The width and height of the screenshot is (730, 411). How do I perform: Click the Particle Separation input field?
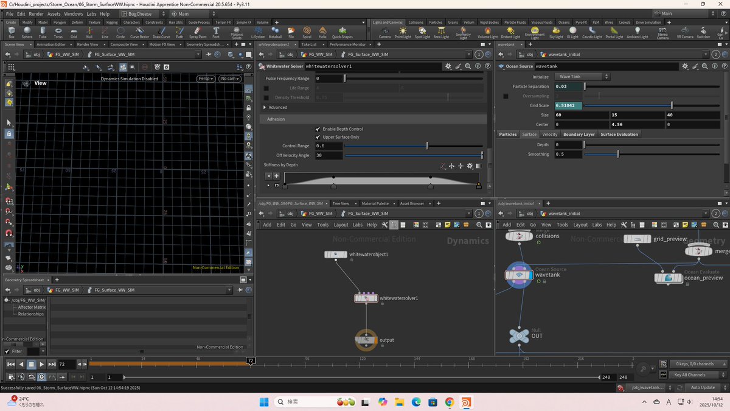coord(568,86)
